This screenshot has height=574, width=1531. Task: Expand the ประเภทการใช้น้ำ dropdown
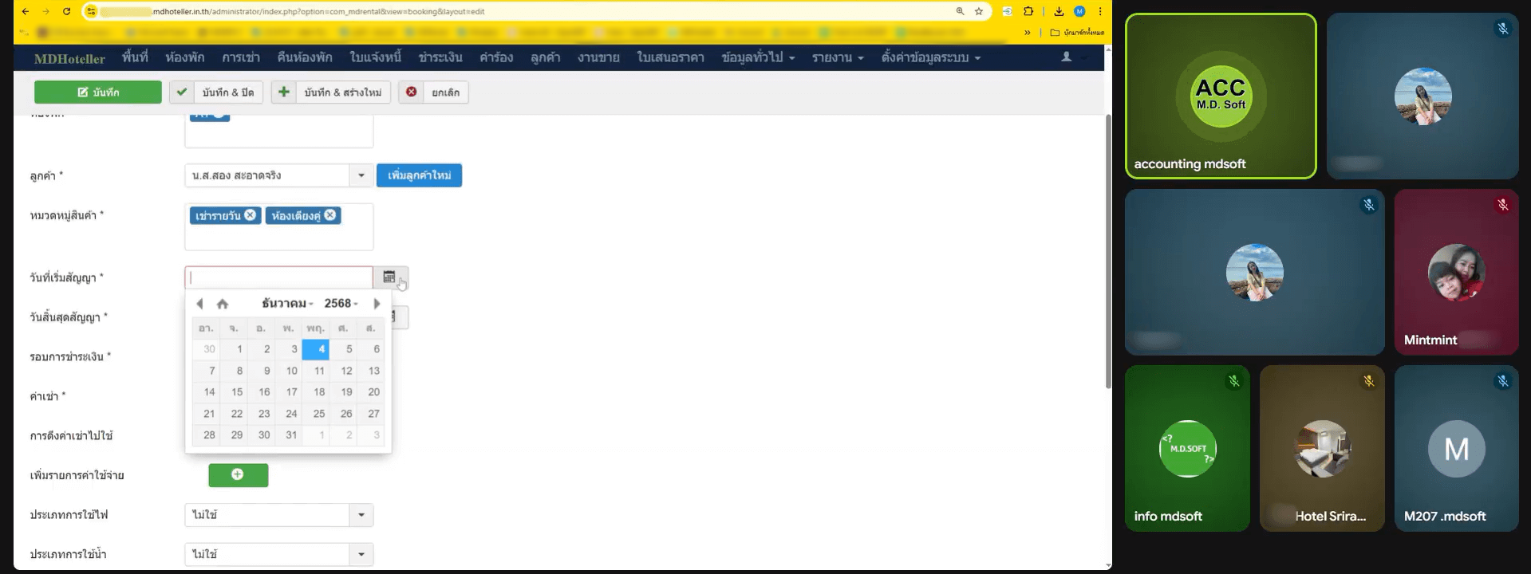coord(361,554)
